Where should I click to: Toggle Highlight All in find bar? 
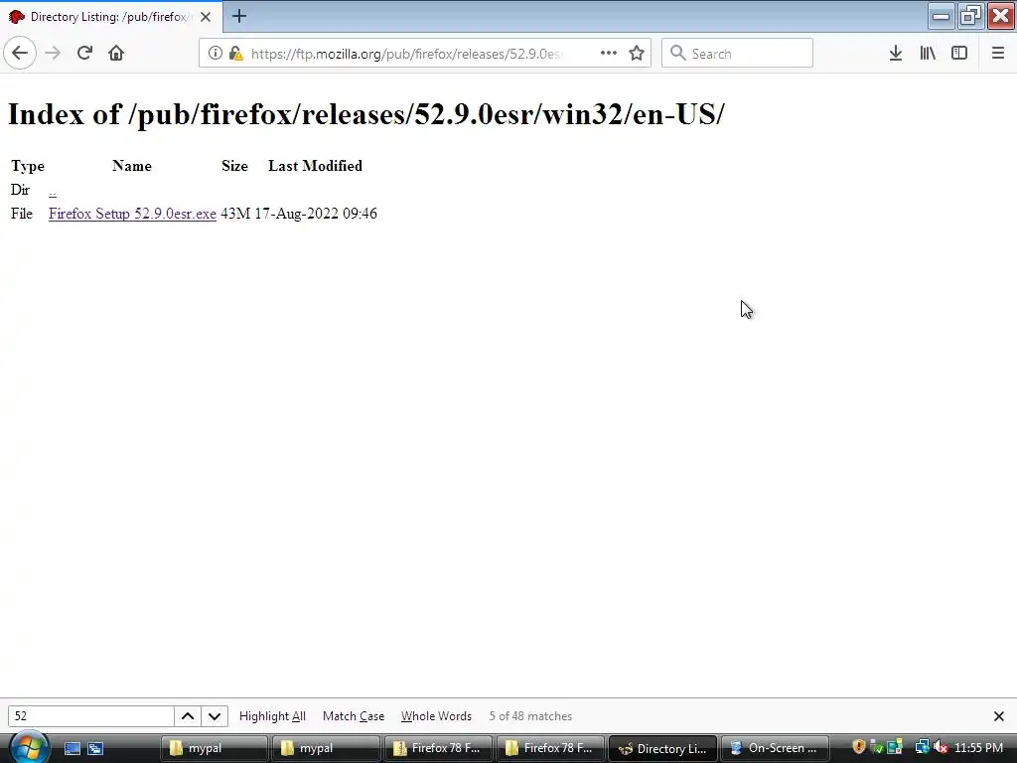tap(272, 716)
